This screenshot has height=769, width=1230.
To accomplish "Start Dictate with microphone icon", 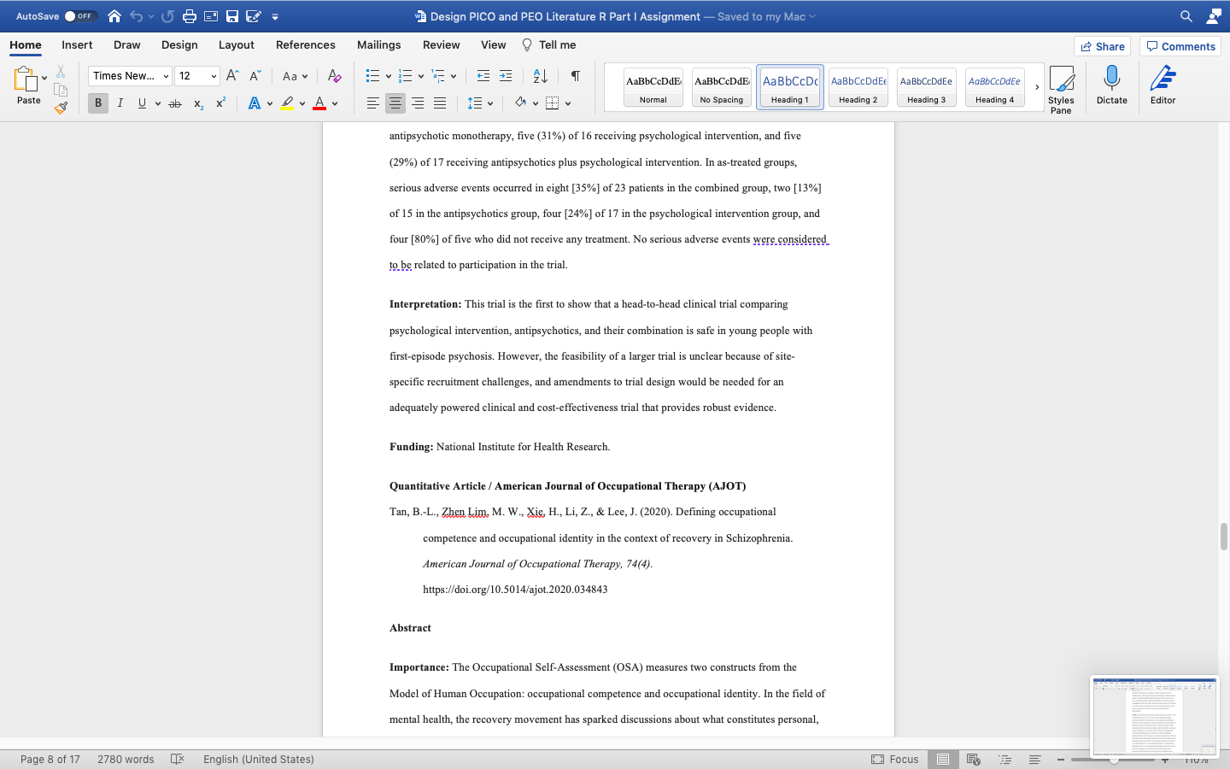I will 1112,85.
